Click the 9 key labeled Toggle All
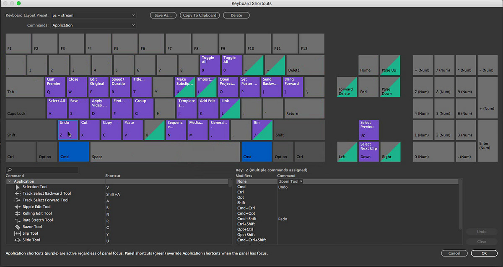 210,65
